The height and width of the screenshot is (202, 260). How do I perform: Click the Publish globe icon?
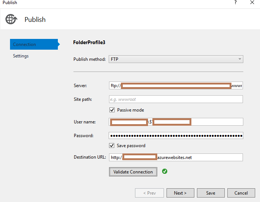point(11,19)
